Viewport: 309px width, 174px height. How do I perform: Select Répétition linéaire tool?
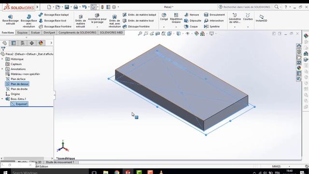coord(176,18)
